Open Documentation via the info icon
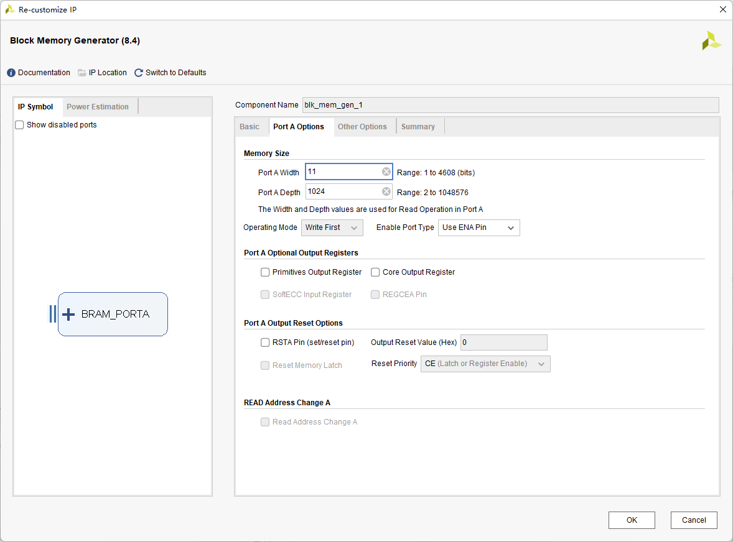 (11, 73)
